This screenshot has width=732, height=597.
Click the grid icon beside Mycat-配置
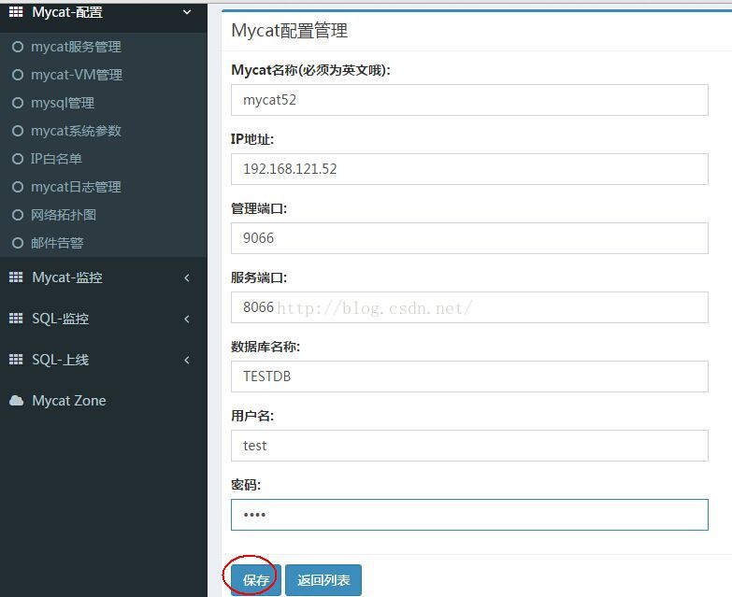(x=16, y=11)
